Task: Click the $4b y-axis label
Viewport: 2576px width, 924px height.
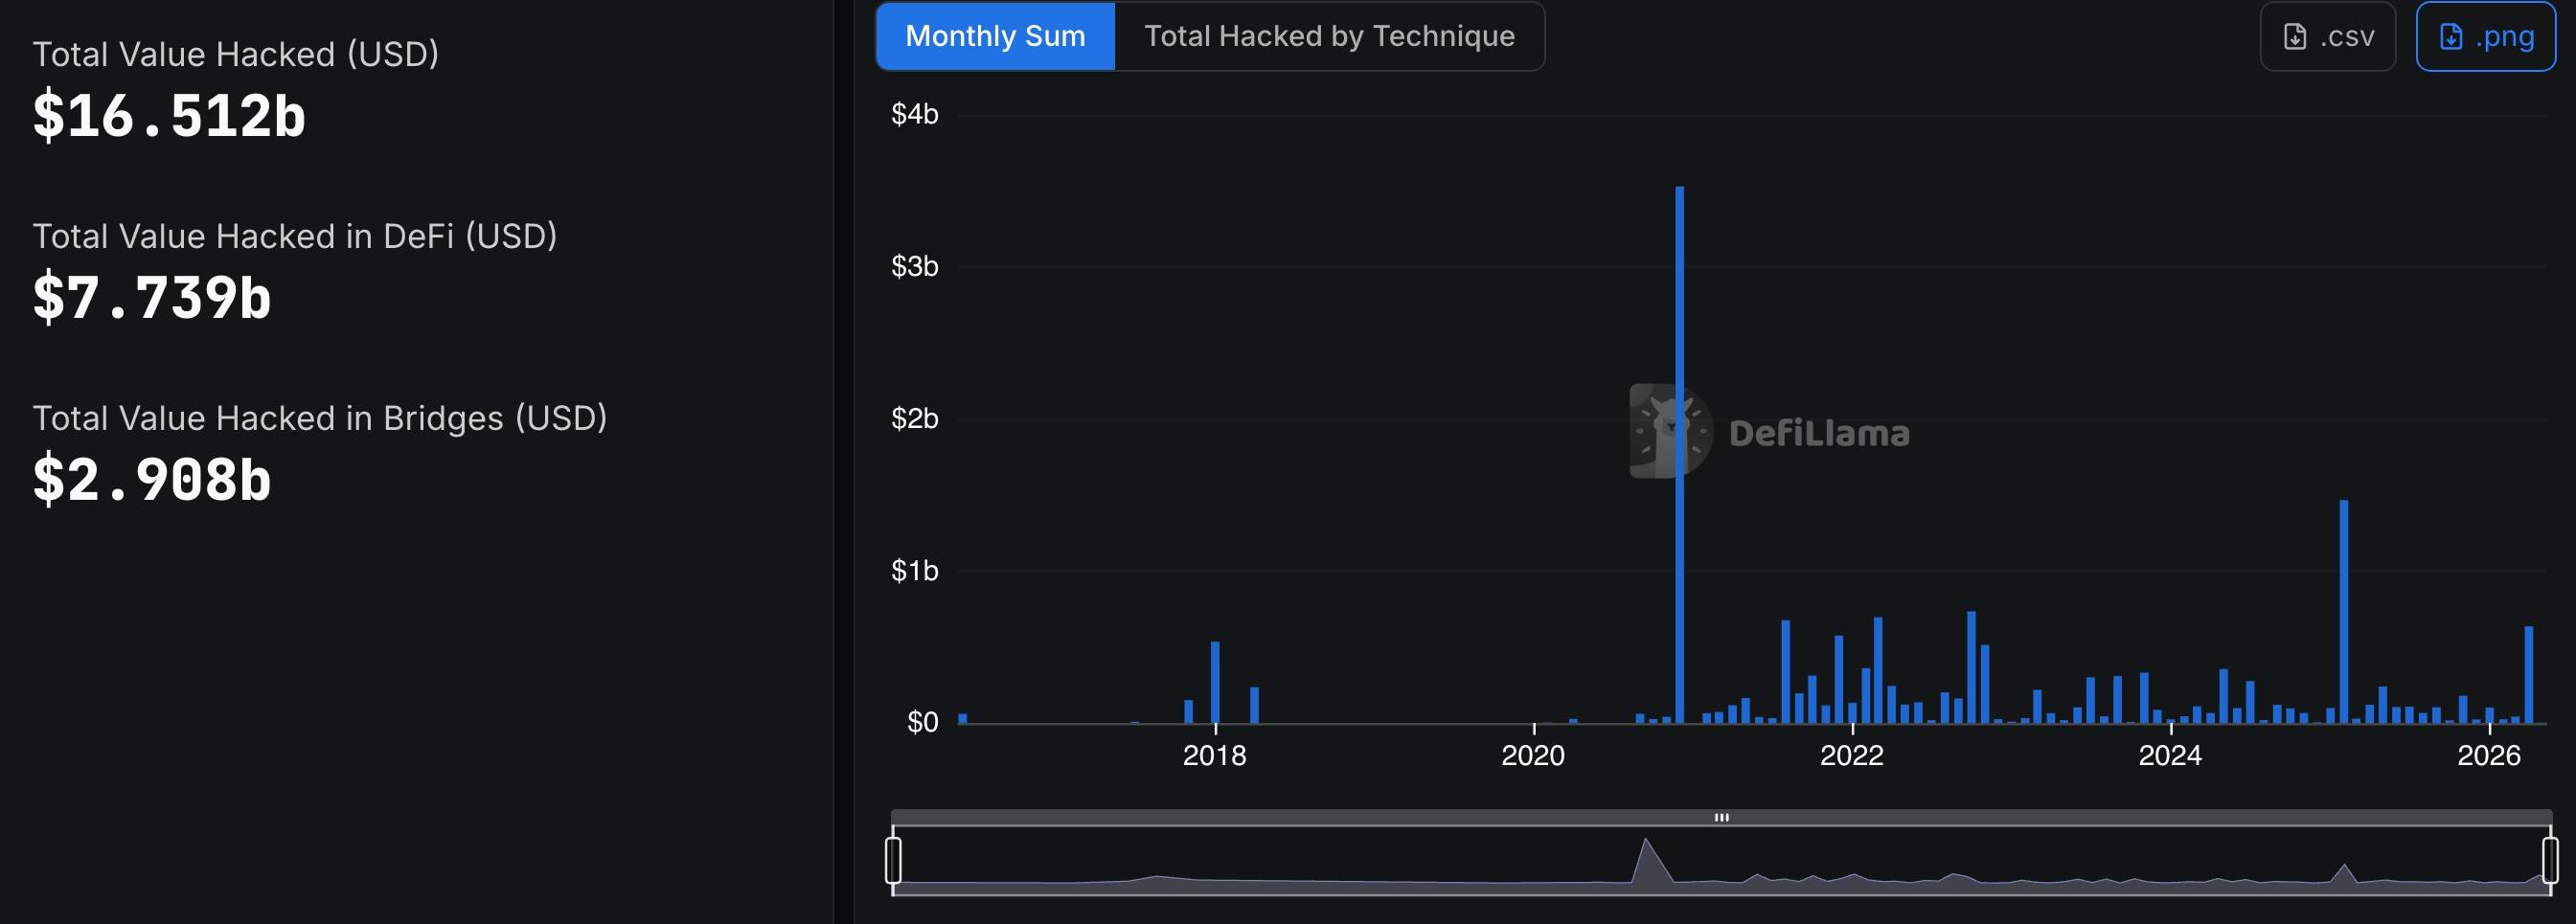Action: tap(915, 114)
